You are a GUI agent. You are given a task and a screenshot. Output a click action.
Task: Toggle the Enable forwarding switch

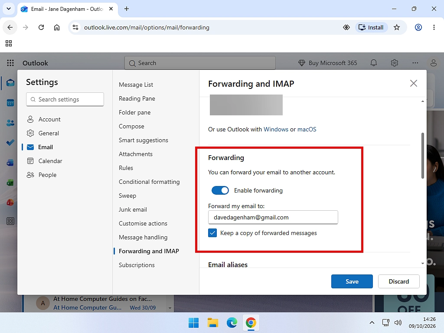click(x=220, y=190)
